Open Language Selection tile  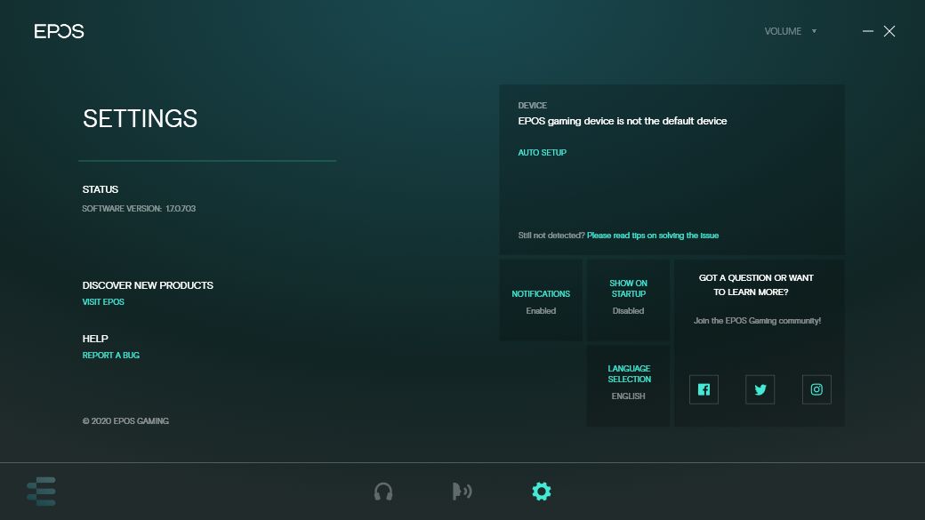click(x=628, y=386)
